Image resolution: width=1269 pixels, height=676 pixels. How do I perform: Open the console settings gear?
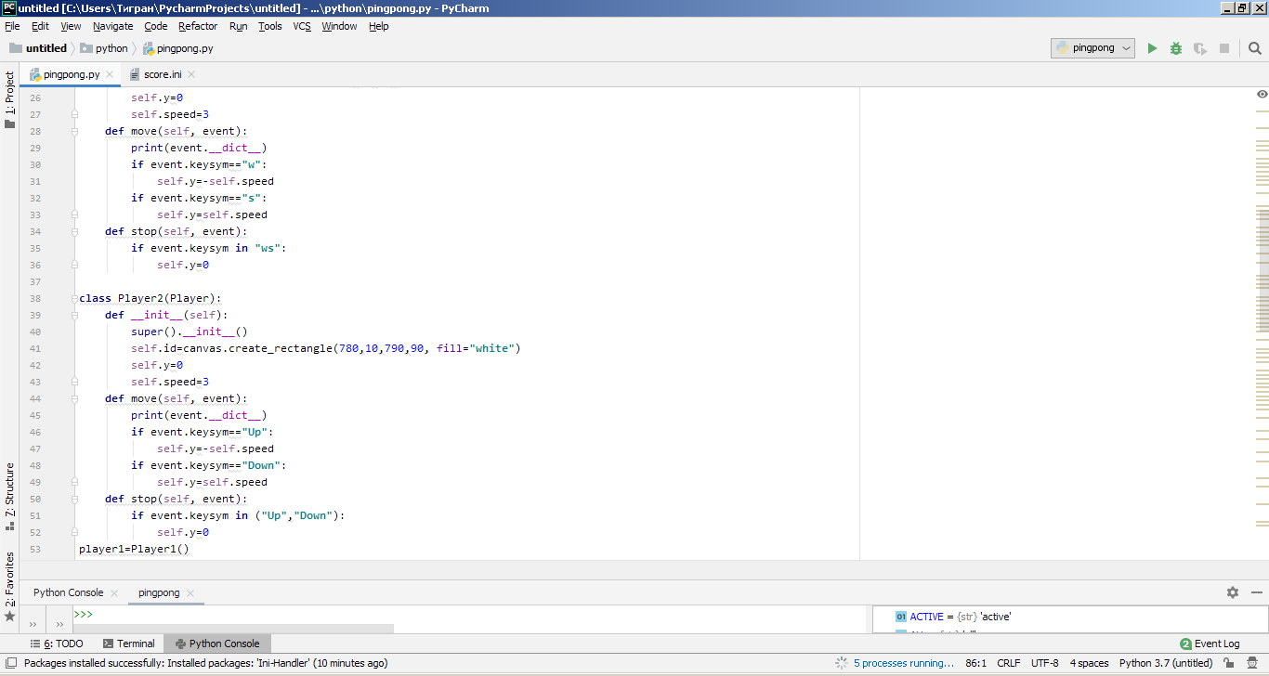(1233, 592)
